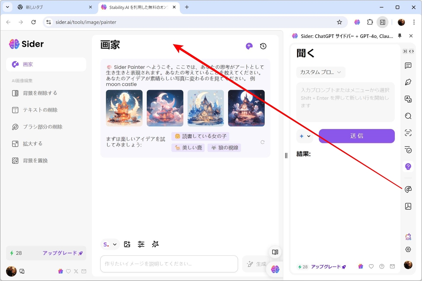Click the 送信 button
422x281 pixels.
point(357,136)
